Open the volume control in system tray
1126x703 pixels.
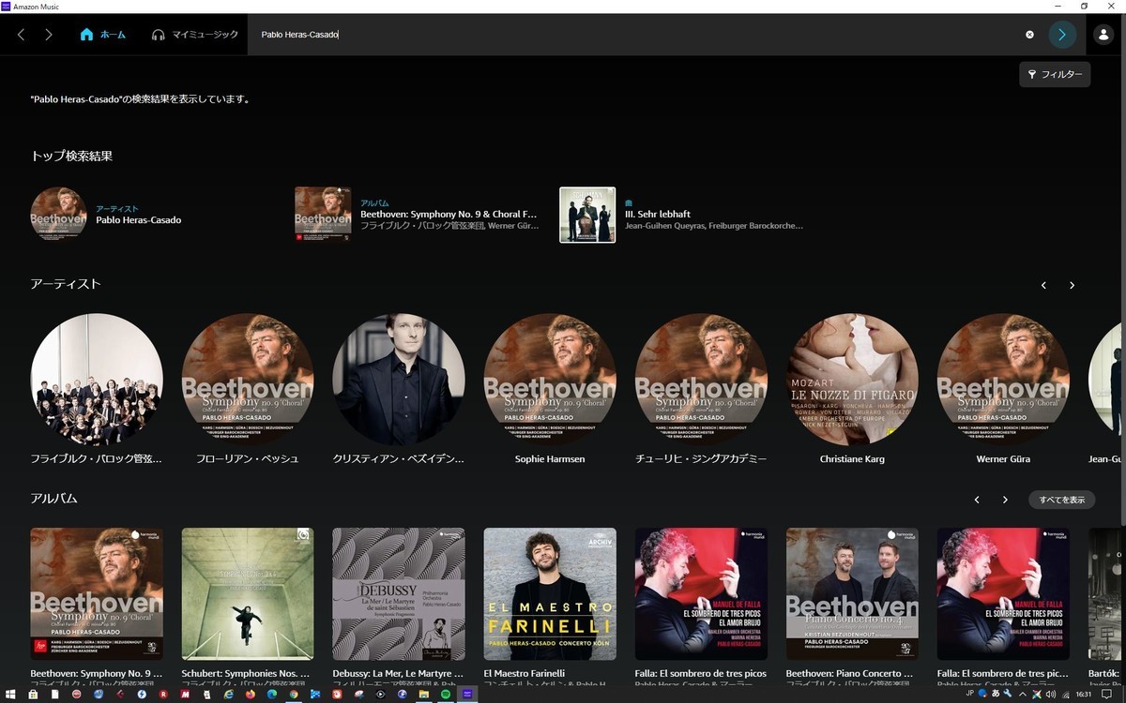point(1051,695)
